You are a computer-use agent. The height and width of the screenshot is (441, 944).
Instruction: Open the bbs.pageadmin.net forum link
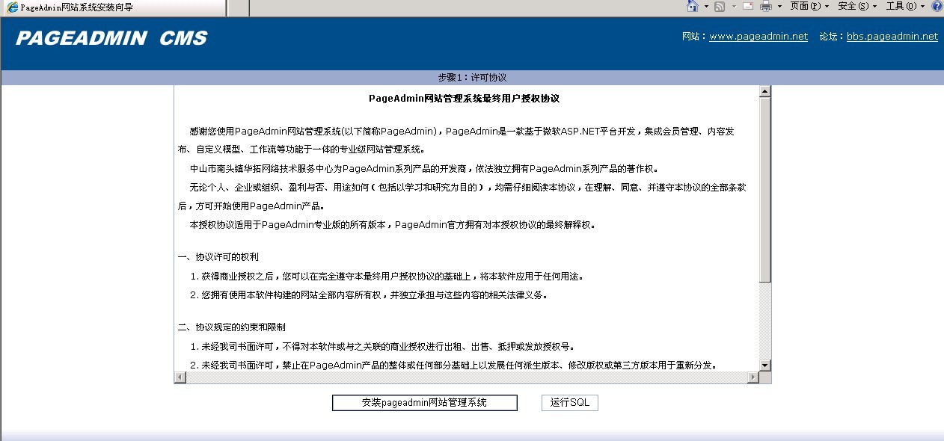click(892, 37)
